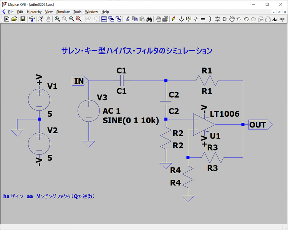Open the Tools menu

tap(77, 12)
